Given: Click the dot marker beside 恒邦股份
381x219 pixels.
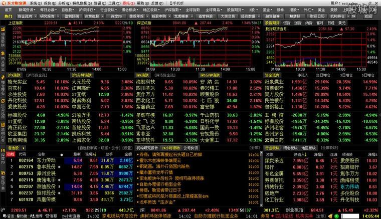Looking at the screenshot, I should pyautogui.click(x=59, y=193).
